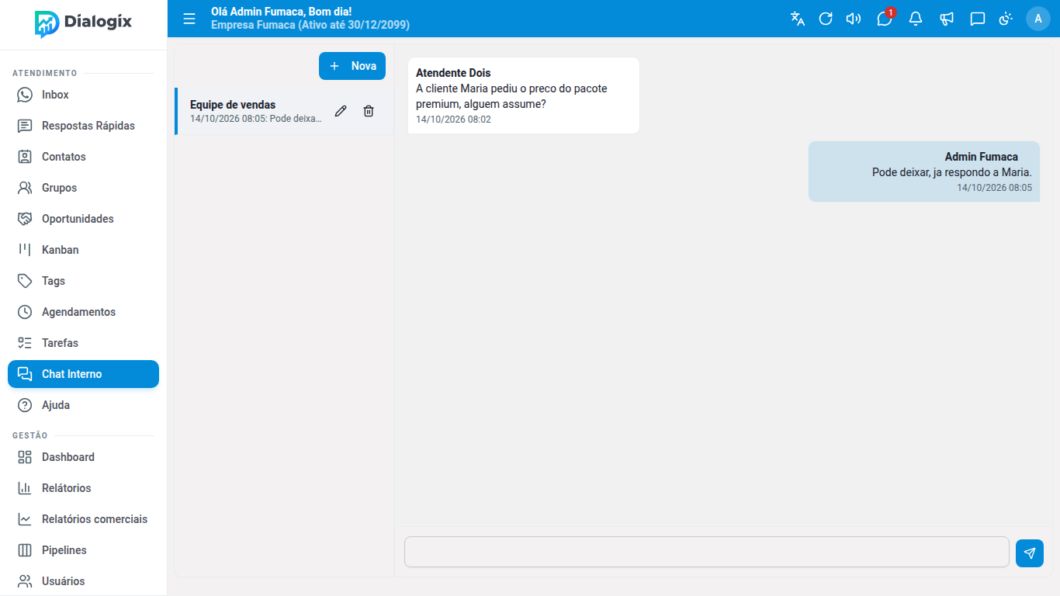1060x596 pixels.
Task: Open chat notifications with red badge
Action: [885, 19]
